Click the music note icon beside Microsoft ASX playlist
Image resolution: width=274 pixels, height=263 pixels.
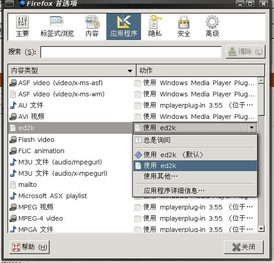pos(13,196)
